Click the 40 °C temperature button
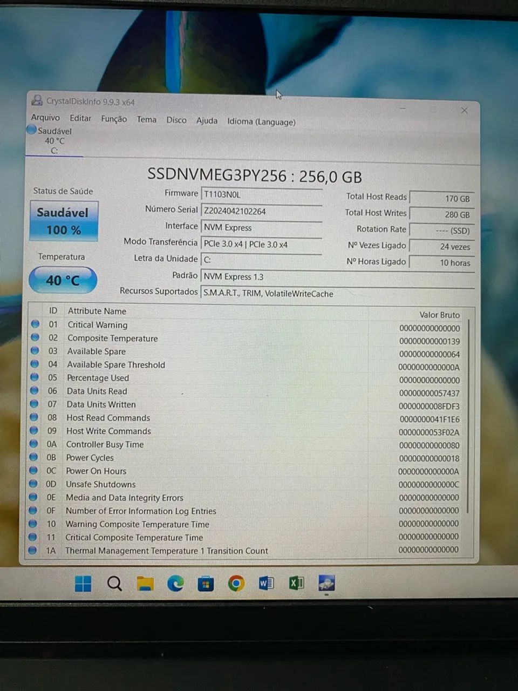This screenshot has height=691, width=518. [x=63, y=280]
